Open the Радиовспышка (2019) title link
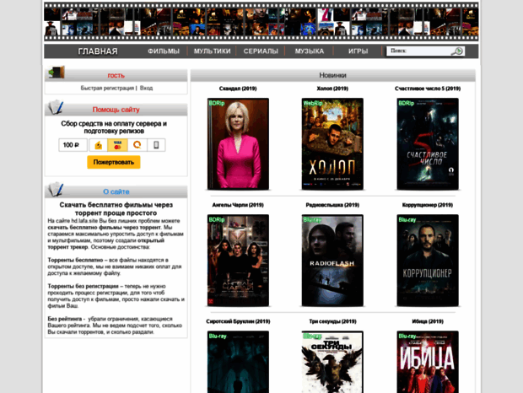Image resolution: width=523 pixels, height=393 pixels. pos(332,205)
